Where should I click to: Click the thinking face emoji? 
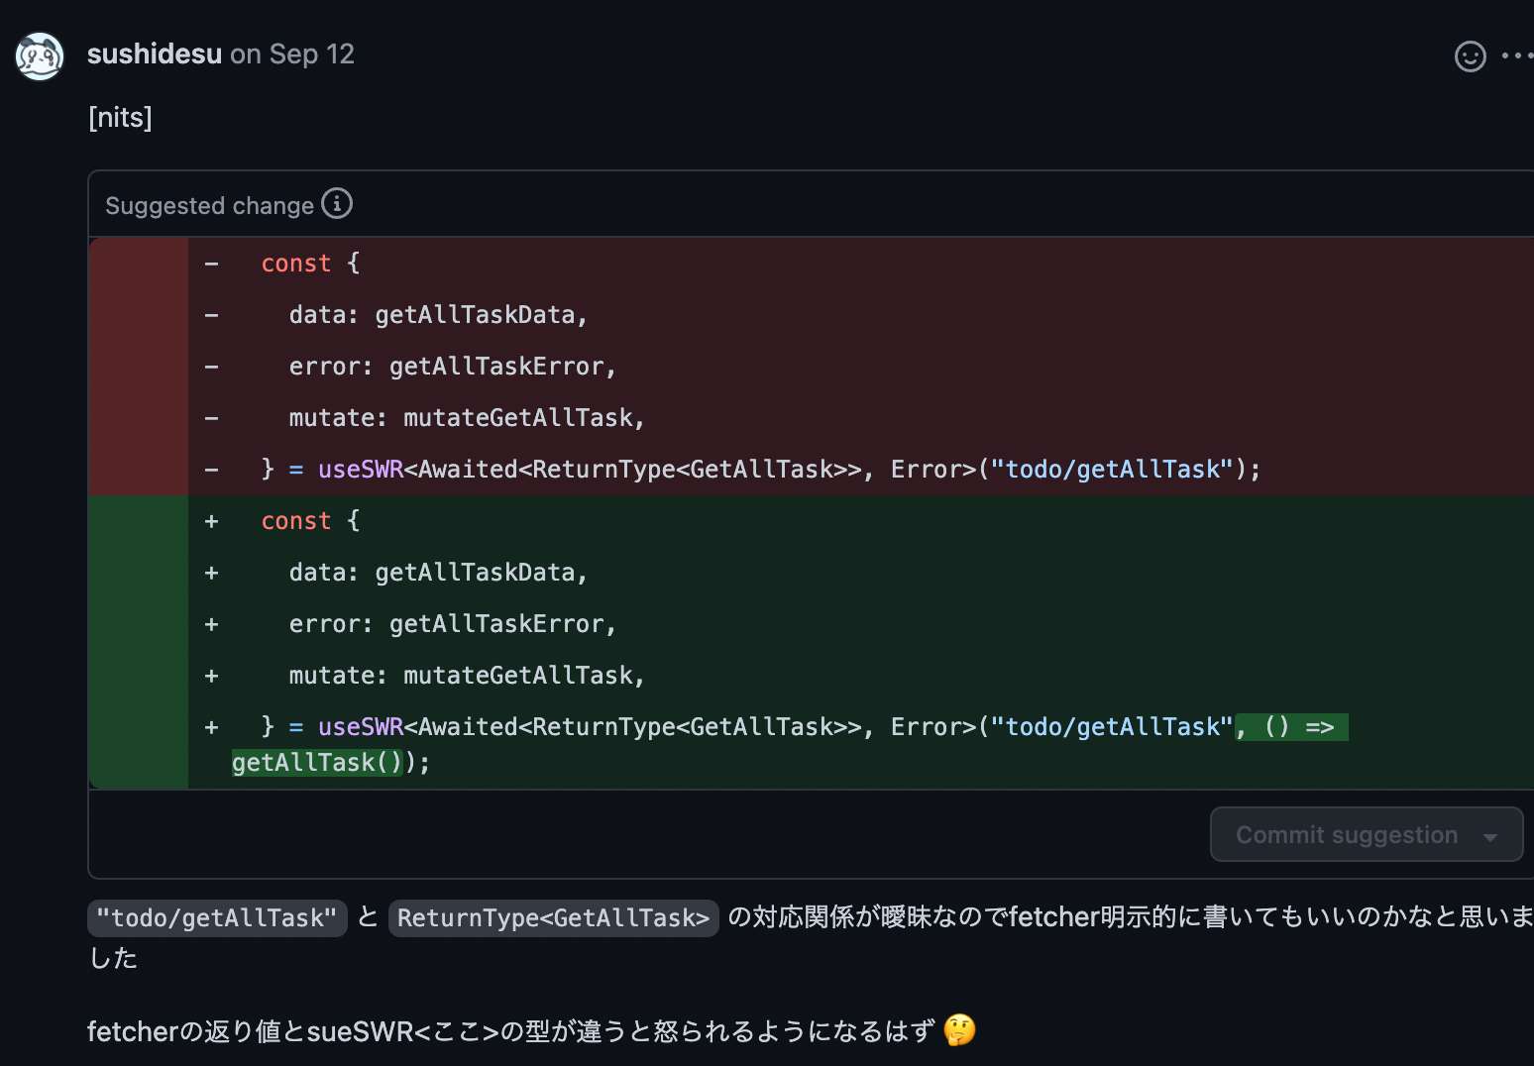pyautogui.click(x=959, y=1030)
